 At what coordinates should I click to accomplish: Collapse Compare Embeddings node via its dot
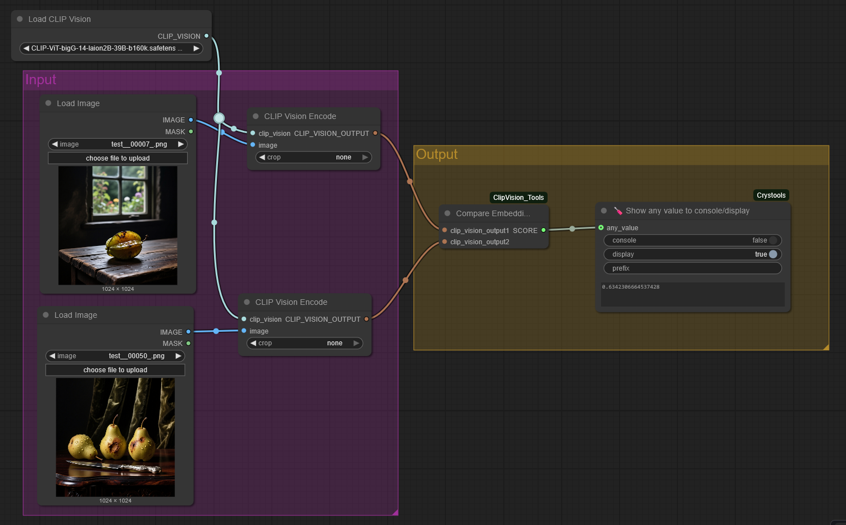click(447, 213)
